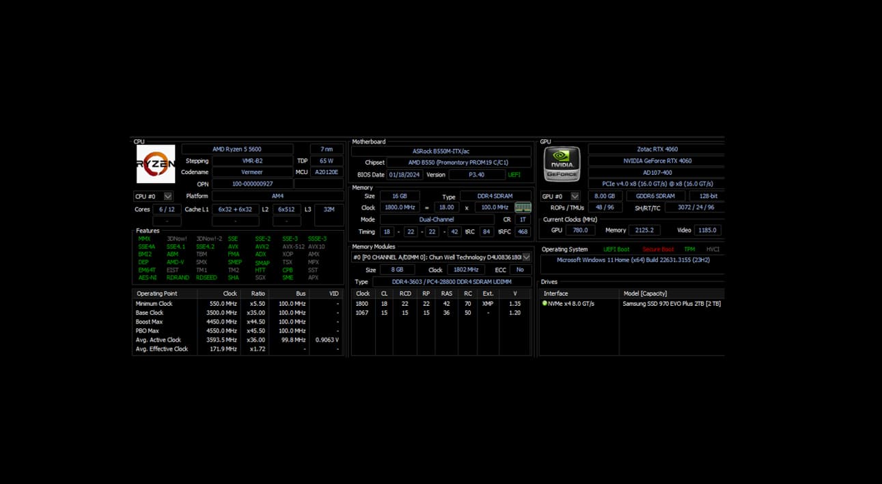This screenshot has height=484, width=882.
Task: Select the 1800 XMP memory timing row
Action: click(441, 304)
